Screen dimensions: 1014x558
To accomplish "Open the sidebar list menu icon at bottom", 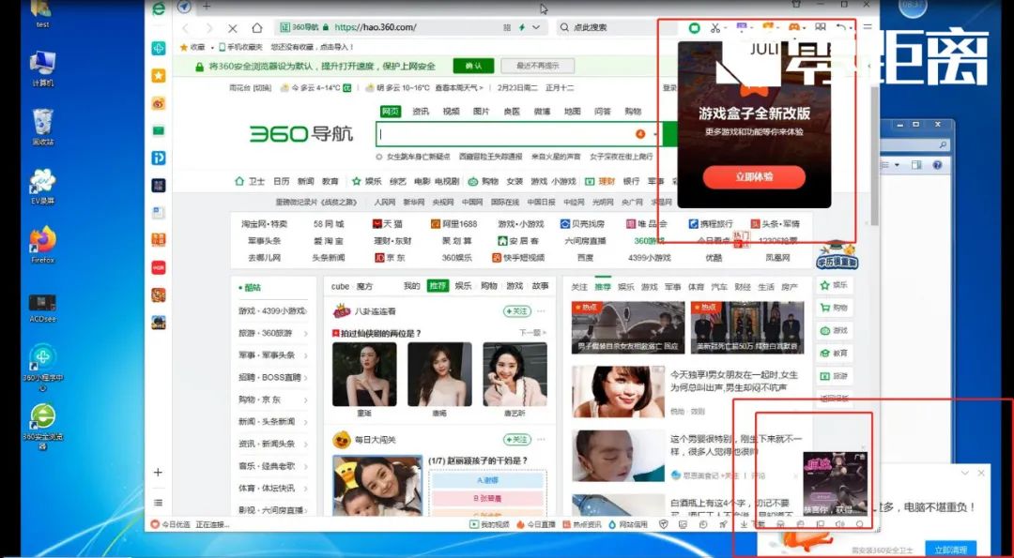I will click(158, 502).
